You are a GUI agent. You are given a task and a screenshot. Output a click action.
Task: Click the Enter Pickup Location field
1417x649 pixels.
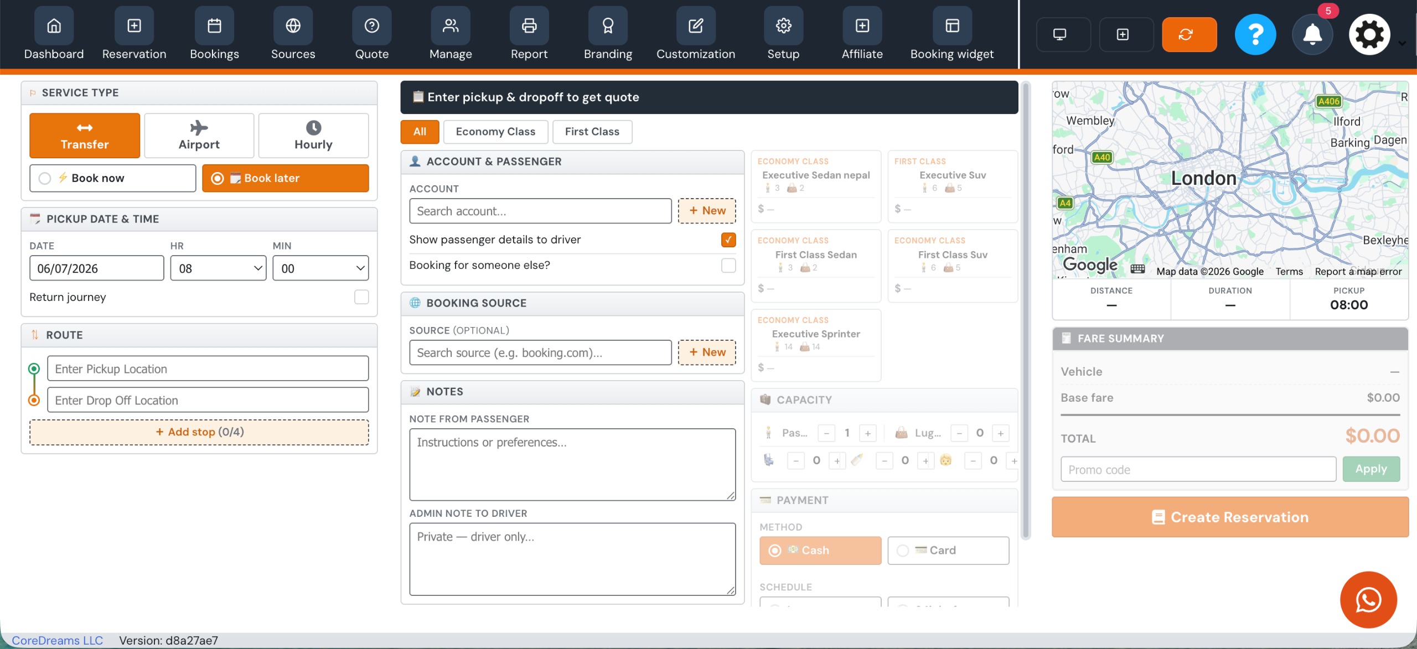[208, 368]
